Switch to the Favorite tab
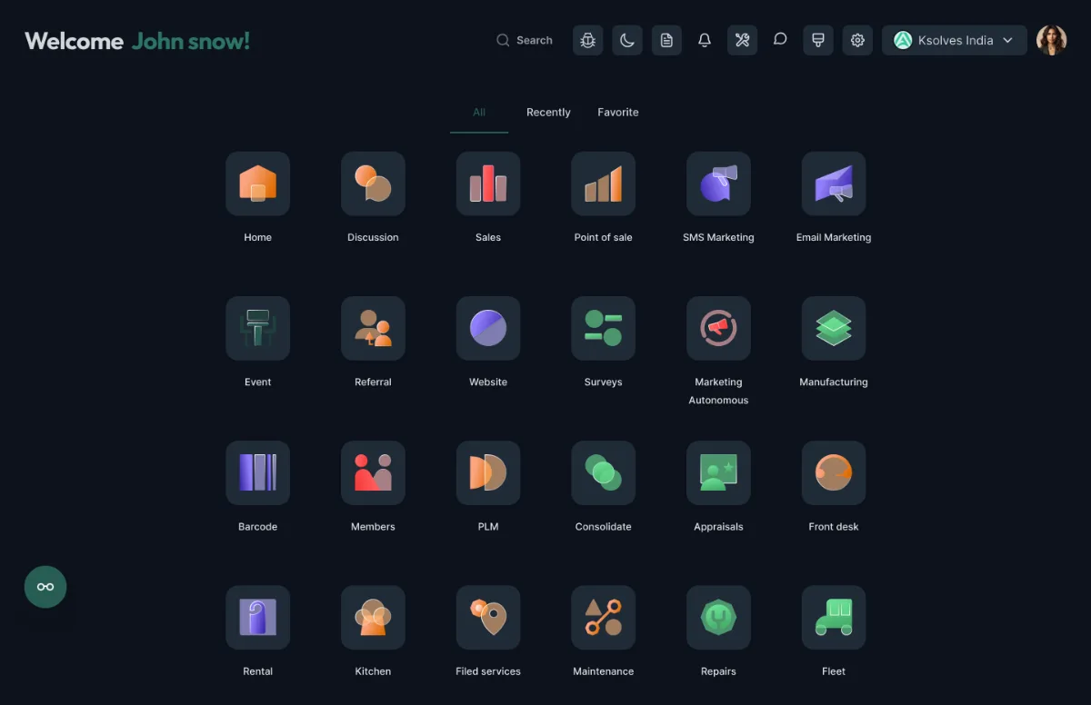This screenshot has width=1091, height=705. 618,113
